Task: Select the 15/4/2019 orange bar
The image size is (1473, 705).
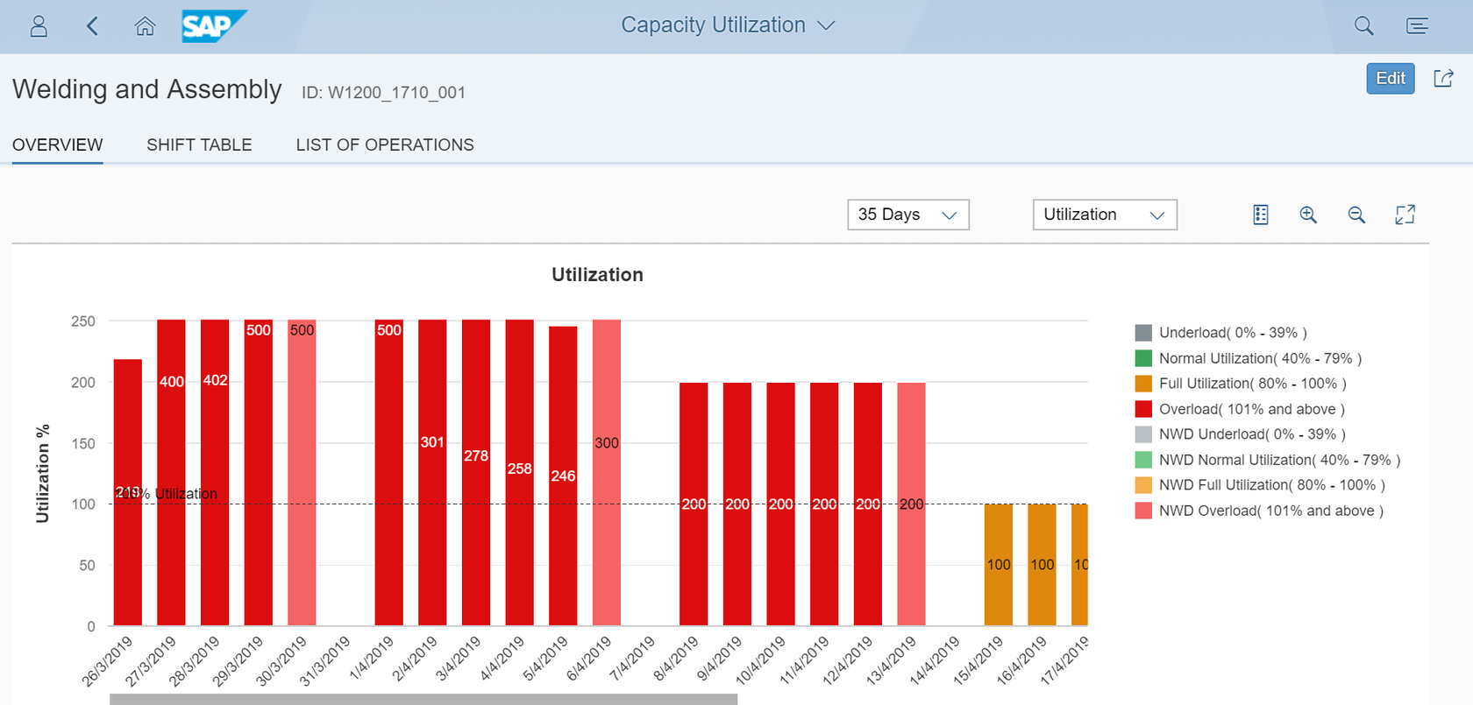Action: [x=999, y=565]
